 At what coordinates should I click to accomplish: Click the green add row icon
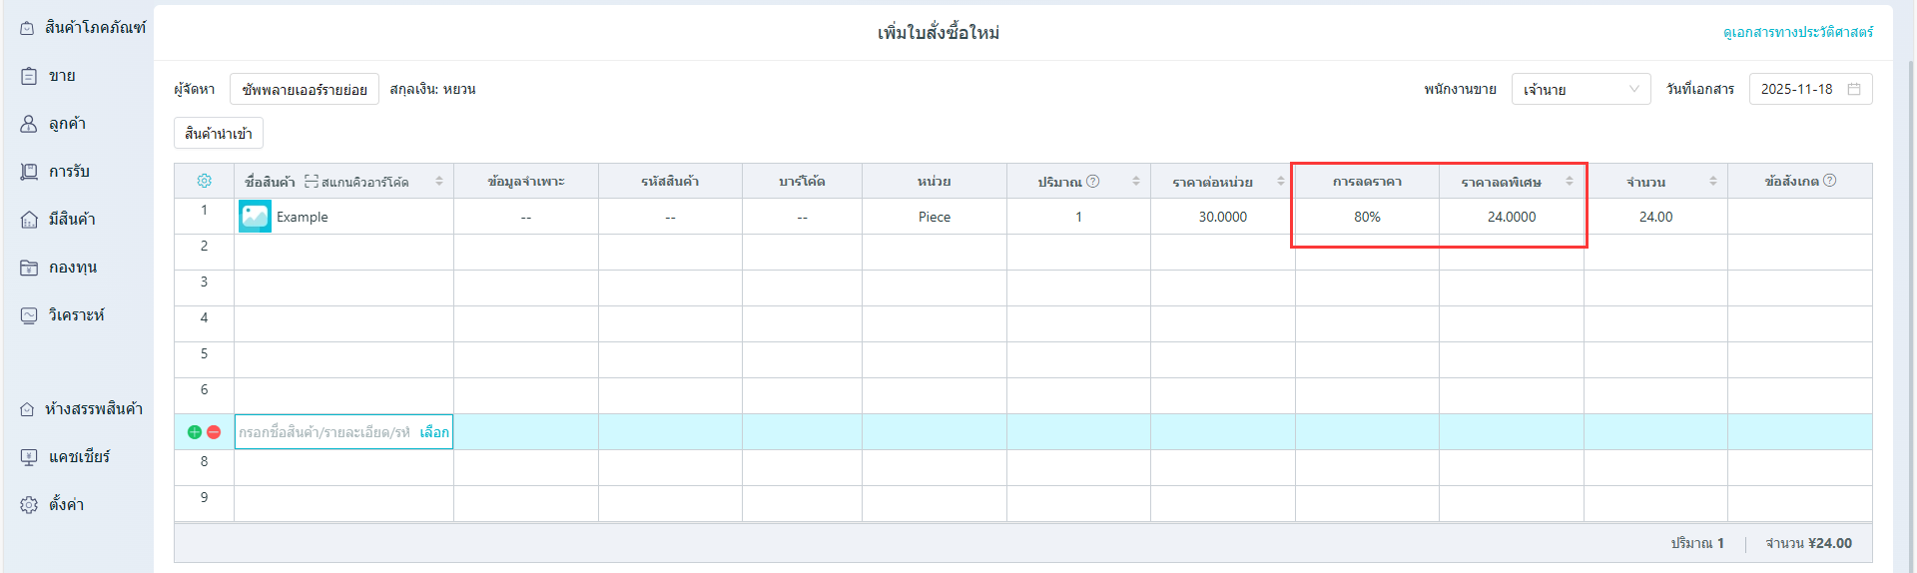click(195, 432)
